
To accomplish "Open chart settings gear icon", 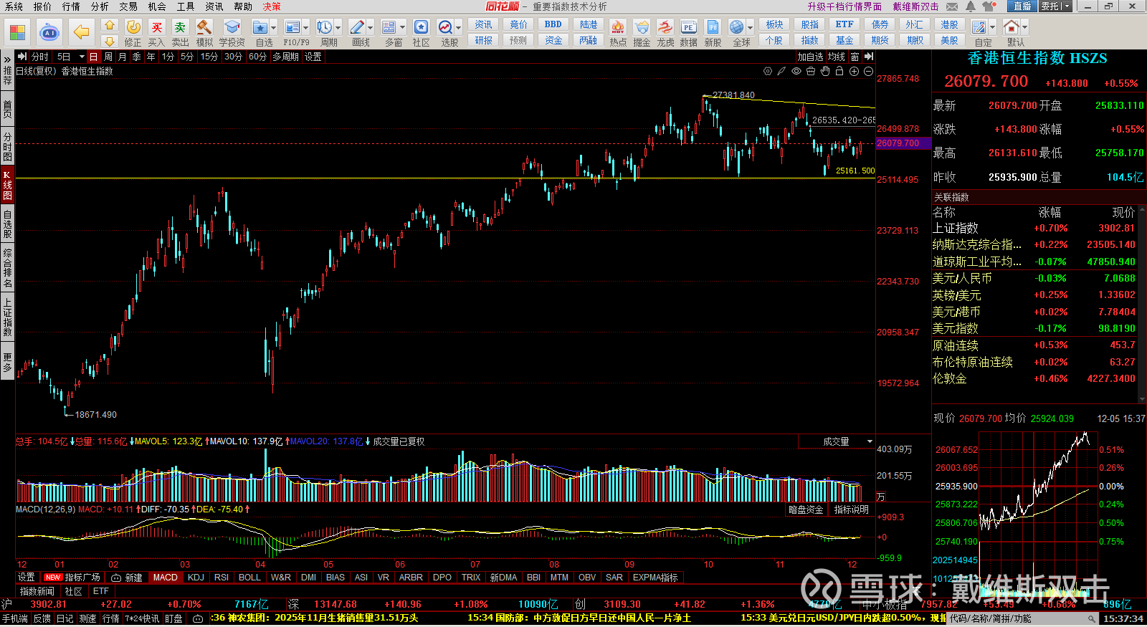I will (768, 71).
